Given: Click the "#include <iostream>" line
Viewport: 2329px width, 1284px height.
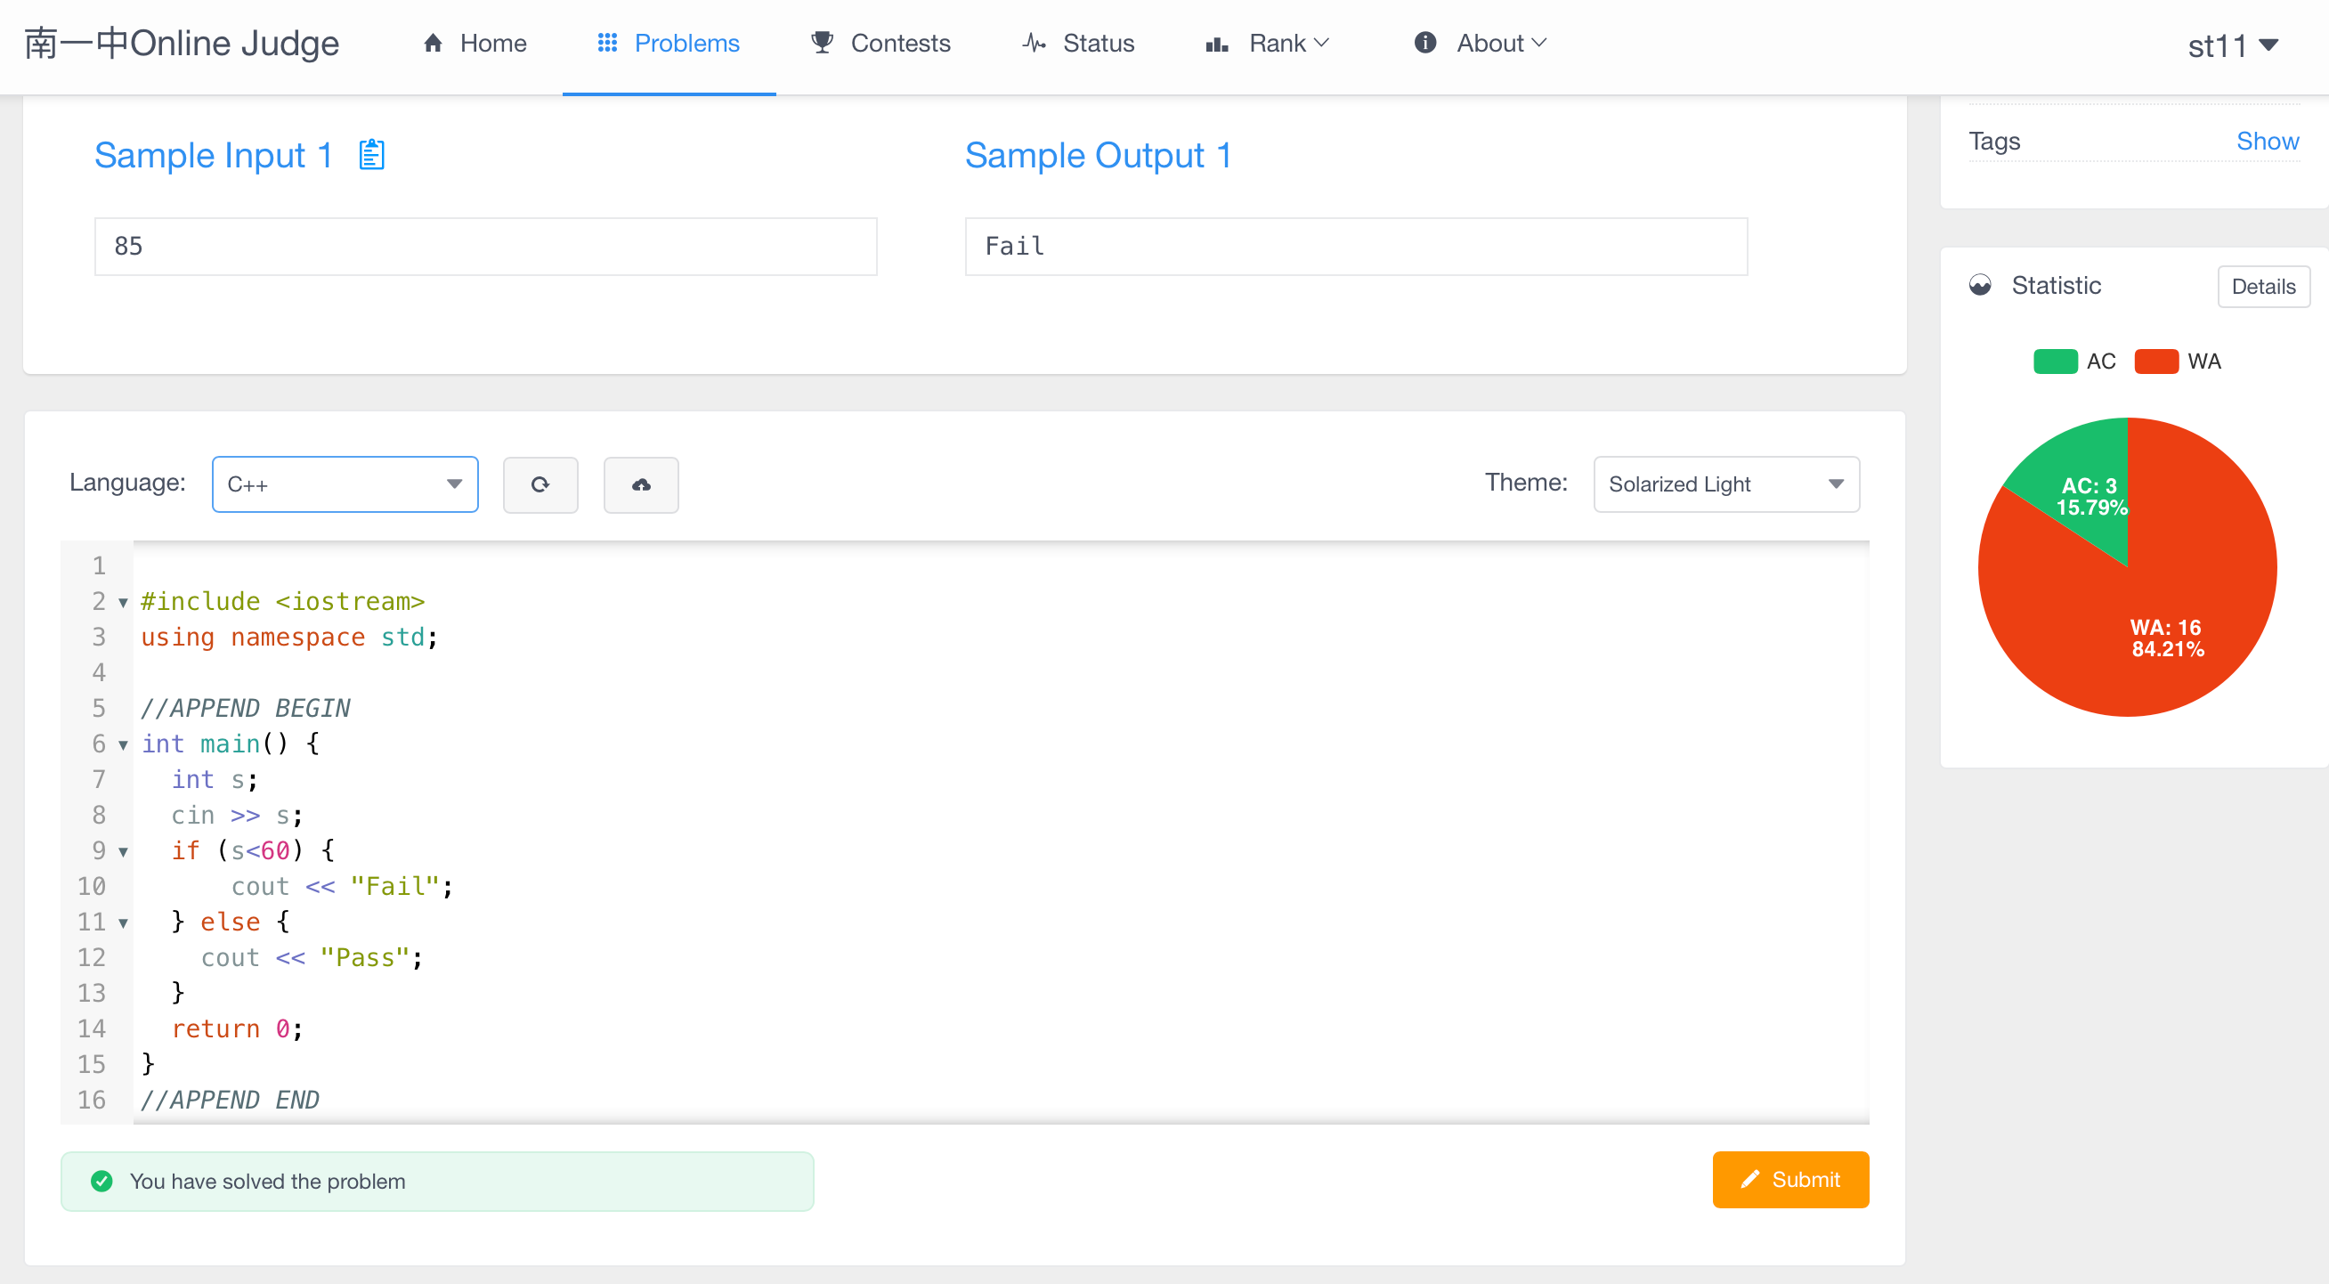Looking at the screenshot, I should click(283, 601).
